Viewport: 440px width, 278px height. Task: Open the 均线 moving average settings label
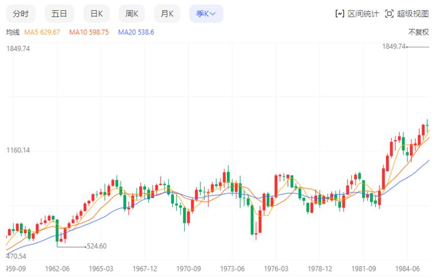(x=13, y=32)
